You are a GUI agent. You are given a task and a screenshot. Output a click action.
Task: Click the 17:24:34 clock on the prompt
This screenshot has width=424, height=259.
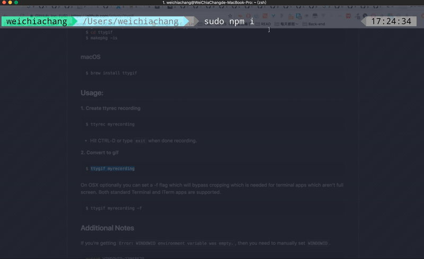pos(391,21)
